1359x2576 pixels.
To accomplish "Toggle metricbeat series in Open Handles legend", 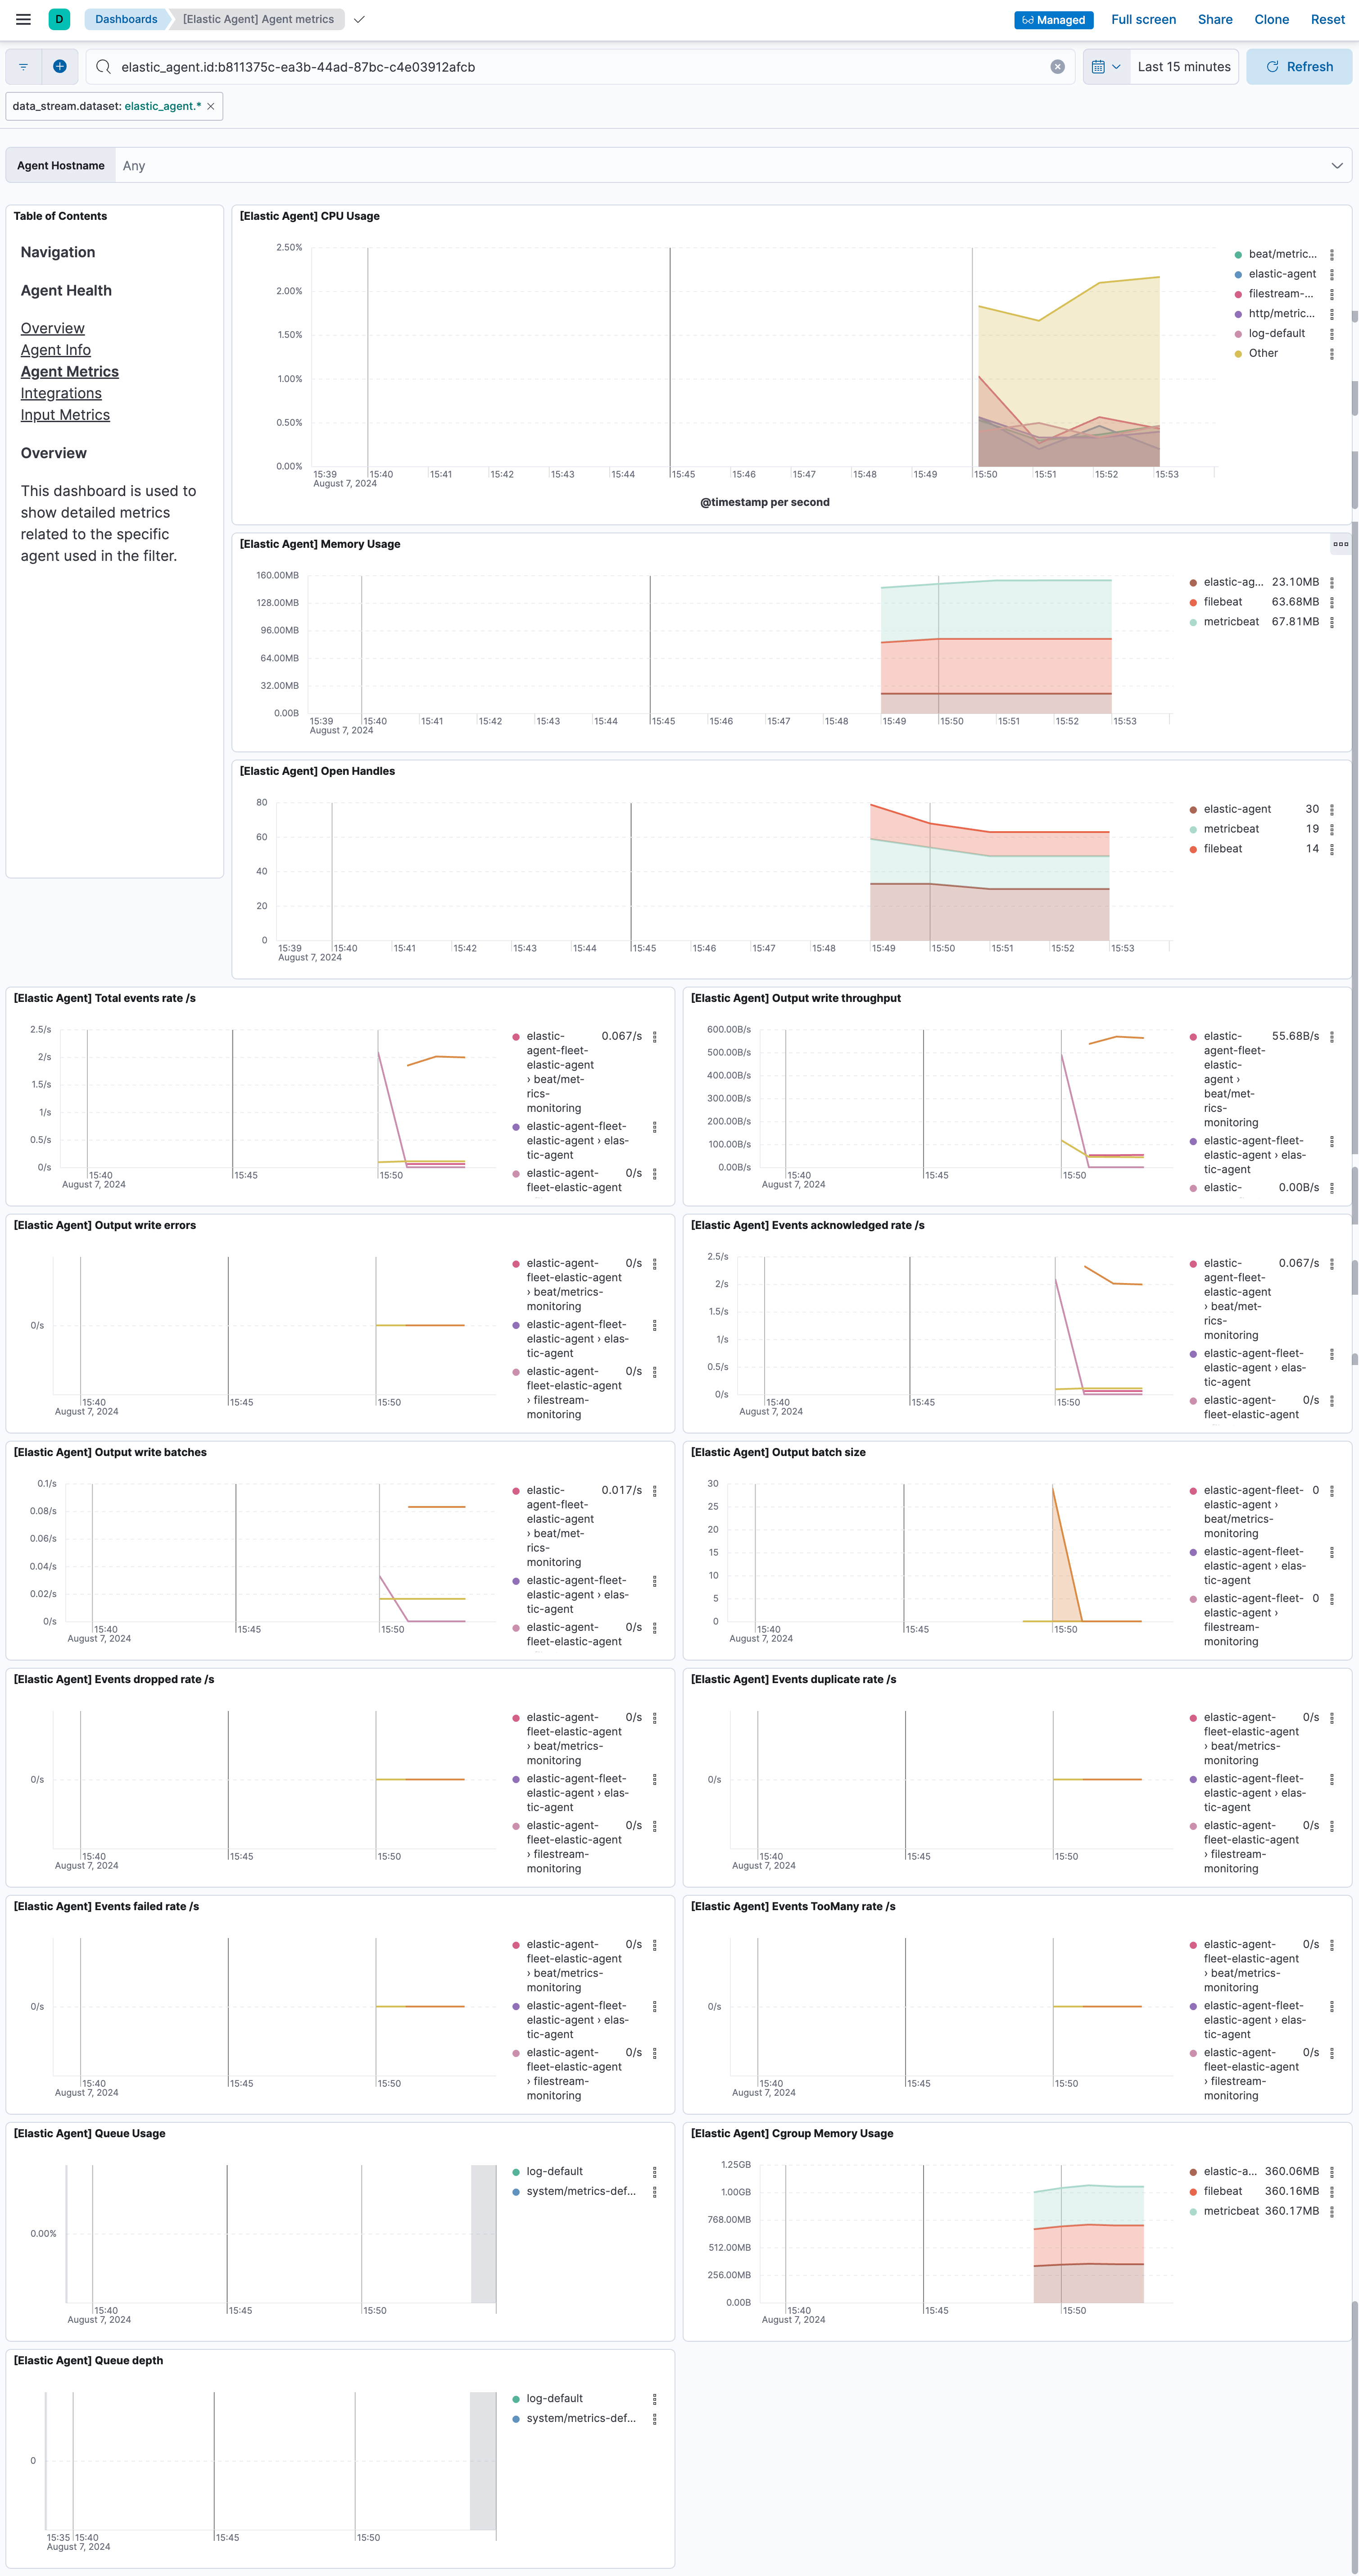I will (x=1230, y=829).
